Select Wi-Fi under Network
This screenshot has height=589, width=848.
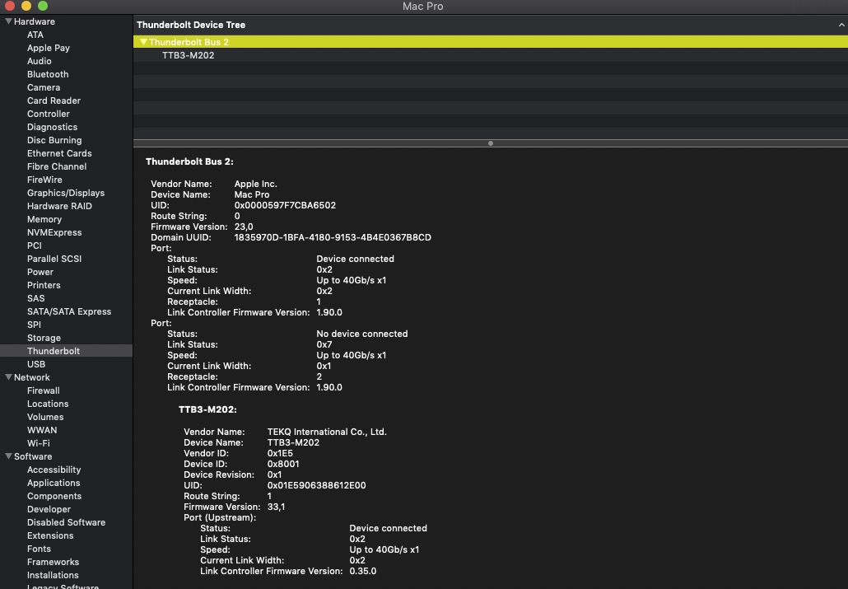tap(39, 443)
